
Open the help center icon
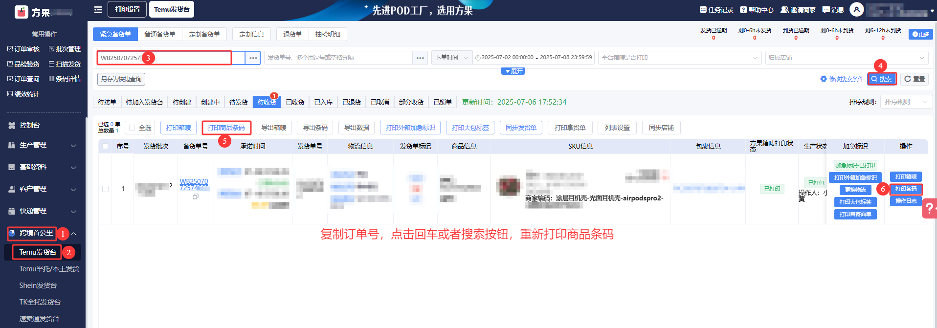743,10
